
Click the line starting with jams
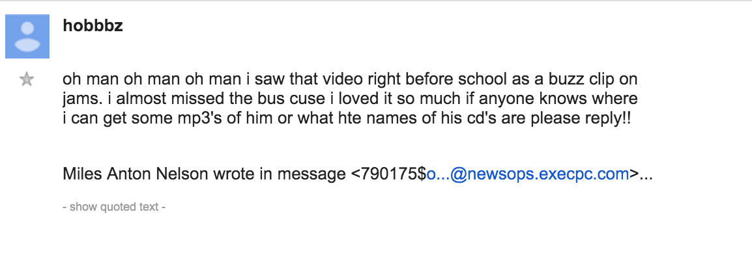pyautogui.click(x=350, y=99)
